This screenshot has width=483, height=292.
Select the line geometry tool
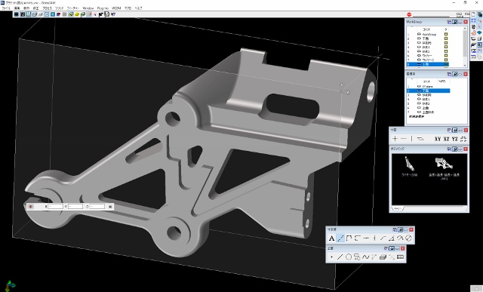point(340,257)
